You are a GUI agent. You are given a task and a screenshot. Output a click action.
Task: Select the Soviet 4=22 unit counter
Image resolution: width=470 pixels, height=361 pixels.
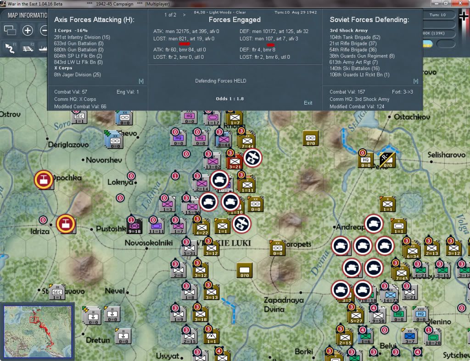click(x=201, y=227)
